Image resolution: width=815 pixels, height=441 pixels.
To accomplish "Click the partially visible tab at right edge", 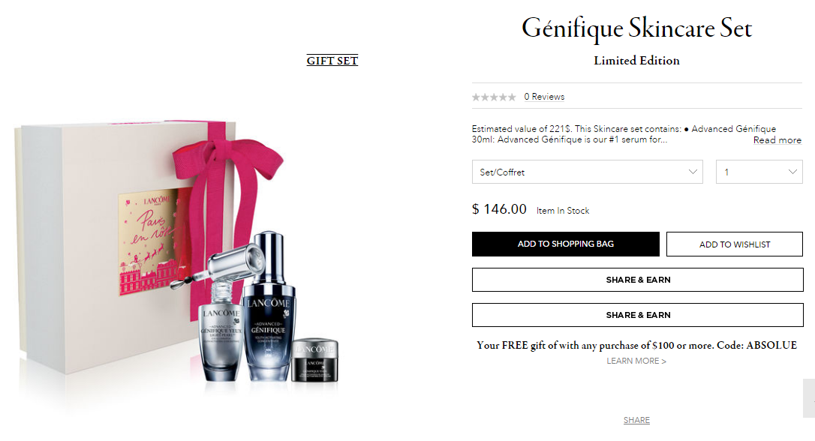I will pyautogui.click(x=809, y=398).
